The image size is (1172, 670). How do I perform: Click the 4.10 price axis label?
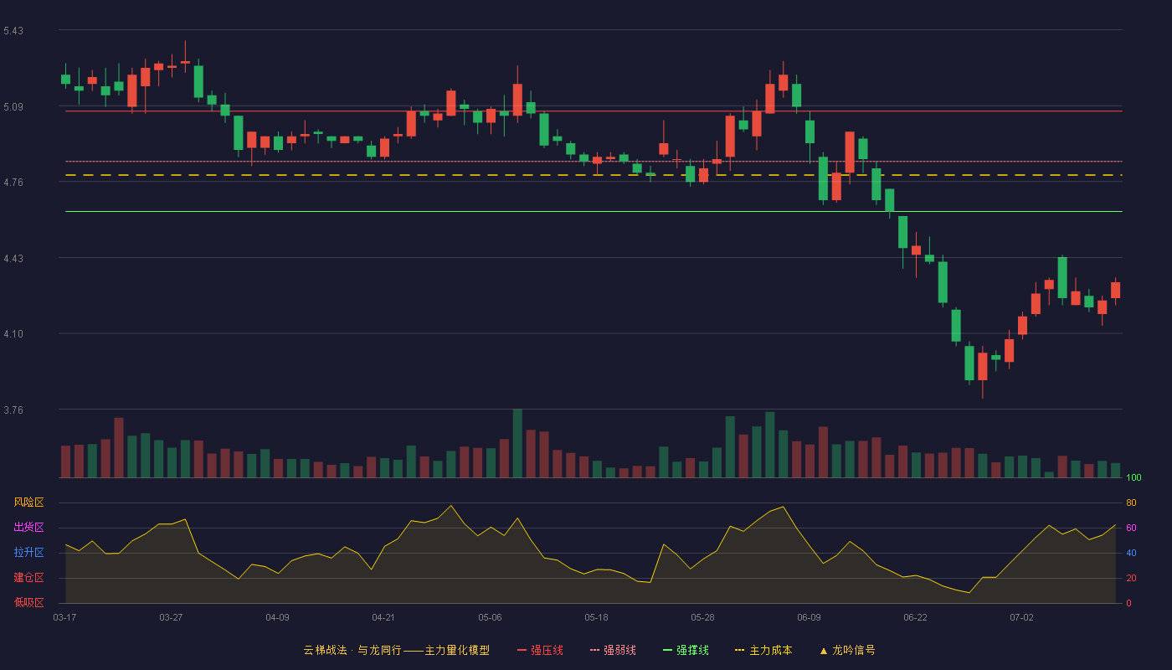[13, 334]
